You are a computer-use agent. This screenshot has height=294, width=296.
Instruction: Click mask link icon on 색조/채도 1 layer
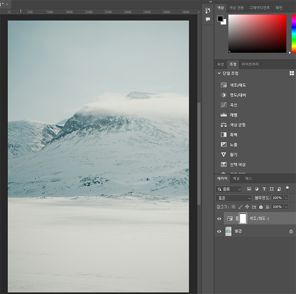(237, 218)
